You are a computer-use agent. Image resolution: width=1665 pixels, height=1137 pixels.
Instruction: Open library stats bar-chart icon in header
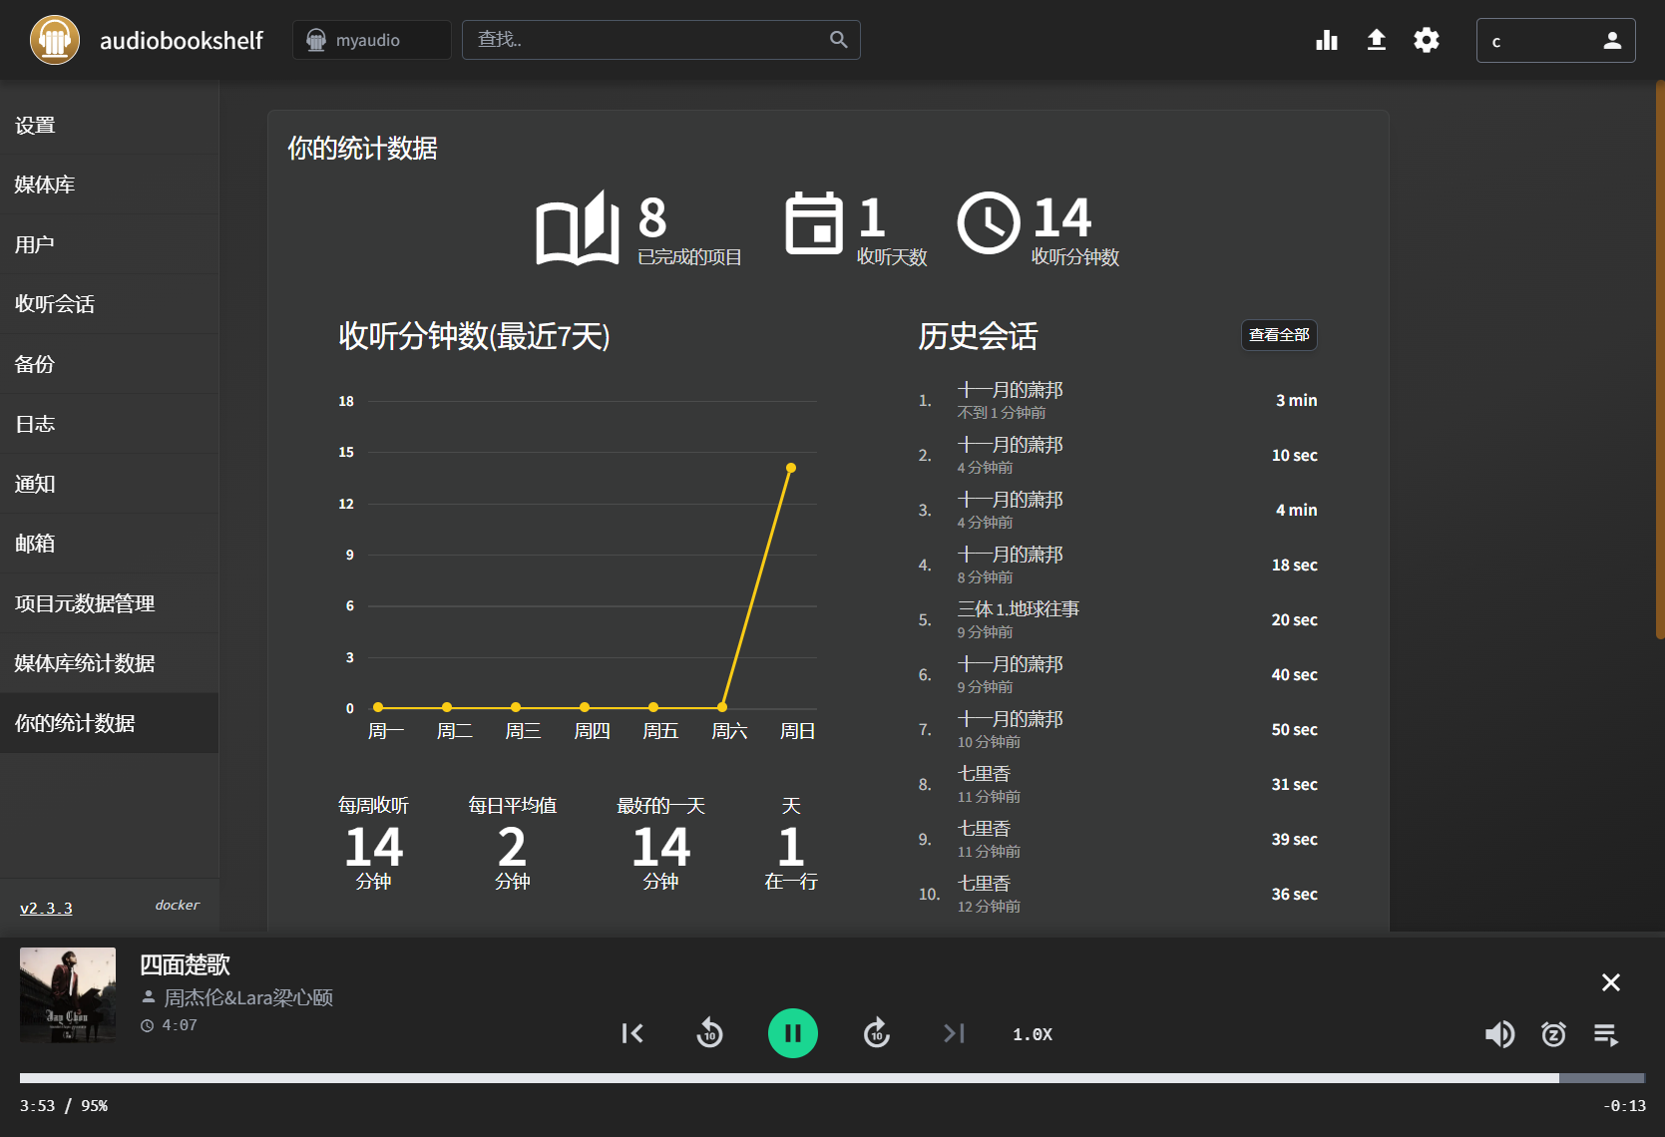point(1326,40)
